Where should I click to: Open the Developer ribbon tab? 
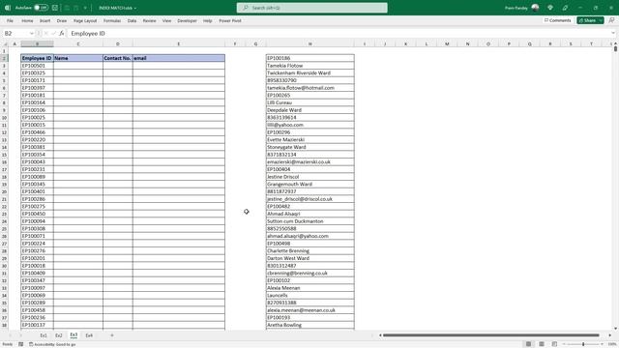[187, 20]
